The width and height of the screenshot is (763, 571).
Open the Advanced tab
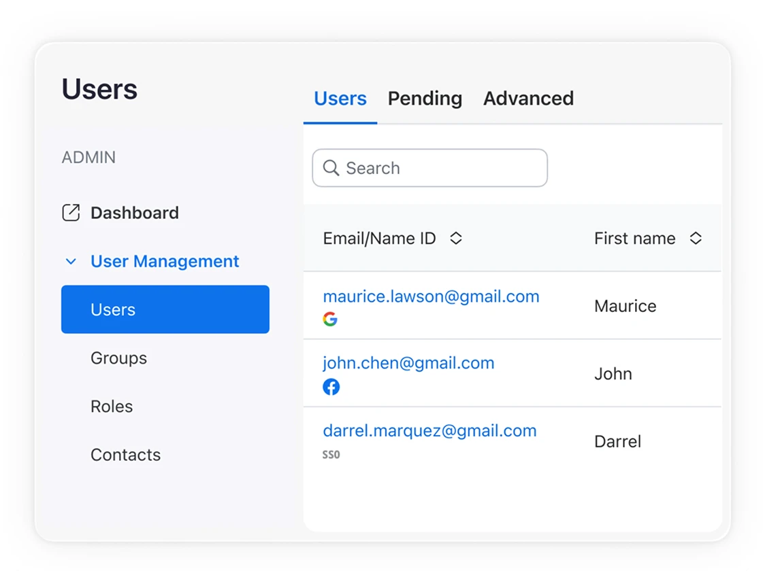(528, 99)
